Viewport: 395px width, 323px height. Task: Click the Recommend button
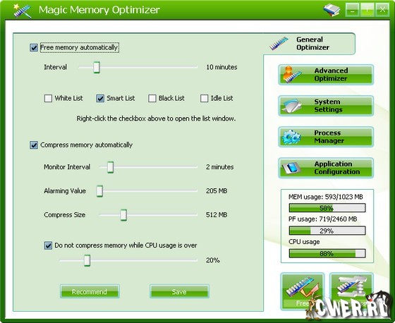point(90,291)
